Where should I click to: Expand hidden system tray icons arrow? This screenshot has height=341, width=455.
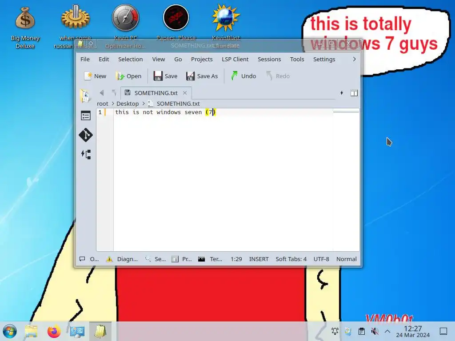coord(387,331)
